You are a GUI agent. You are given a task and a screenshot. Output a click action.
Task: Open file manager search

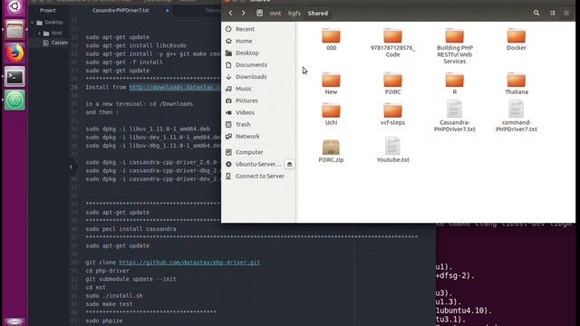[x=536, y=13]
